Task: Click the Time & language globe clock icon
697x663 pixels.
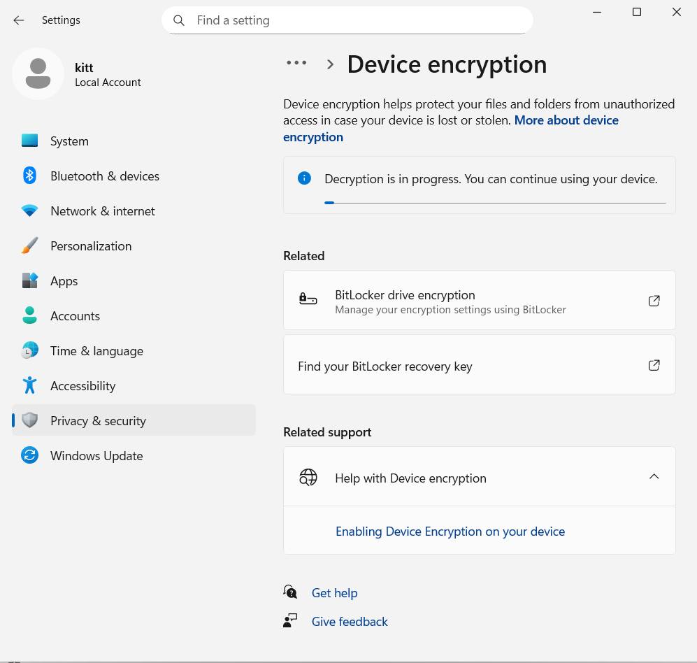Action: coord(29,350)
